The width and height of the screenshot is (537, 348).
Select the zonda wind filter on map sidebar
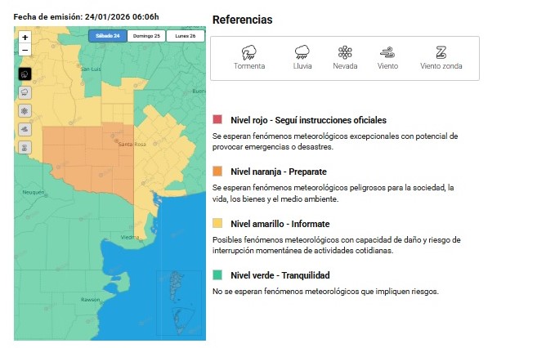tap(25, 148)
